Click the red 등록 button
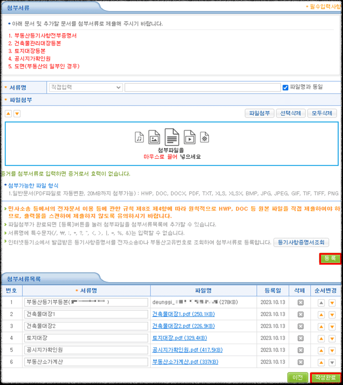343x385 pixels. pyautogui.click(x=331, y=259)
